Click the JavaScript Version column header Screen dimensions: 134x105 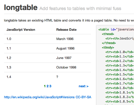point(21,29)
